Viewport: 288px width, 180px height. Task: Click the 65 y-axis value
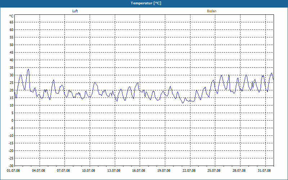(12, 22)
